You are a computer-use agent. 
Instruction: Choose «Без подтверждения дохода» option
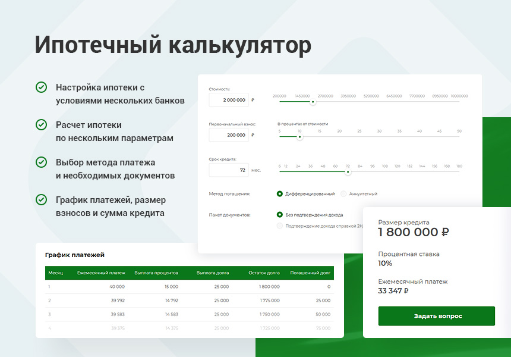[x=278, y=214]
